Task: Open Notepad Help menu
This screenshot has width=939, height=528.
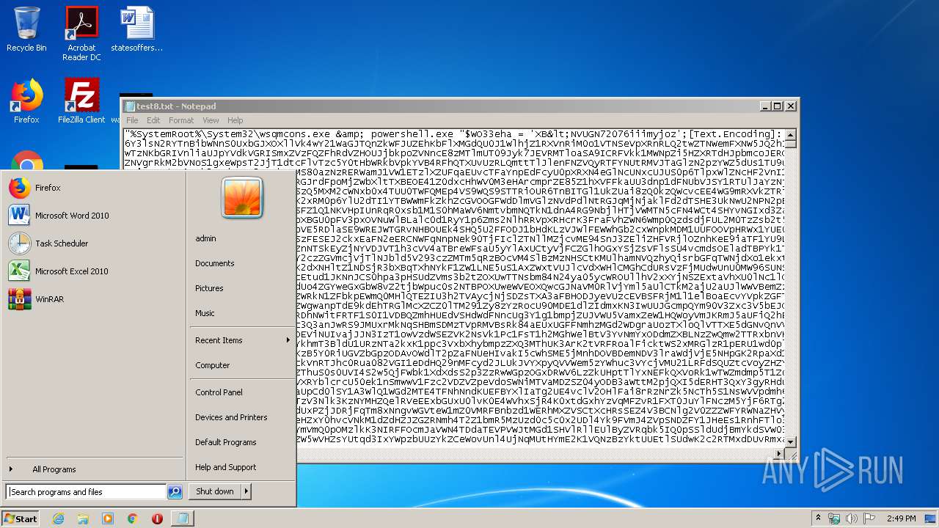Action: click(x=235, y=120)
